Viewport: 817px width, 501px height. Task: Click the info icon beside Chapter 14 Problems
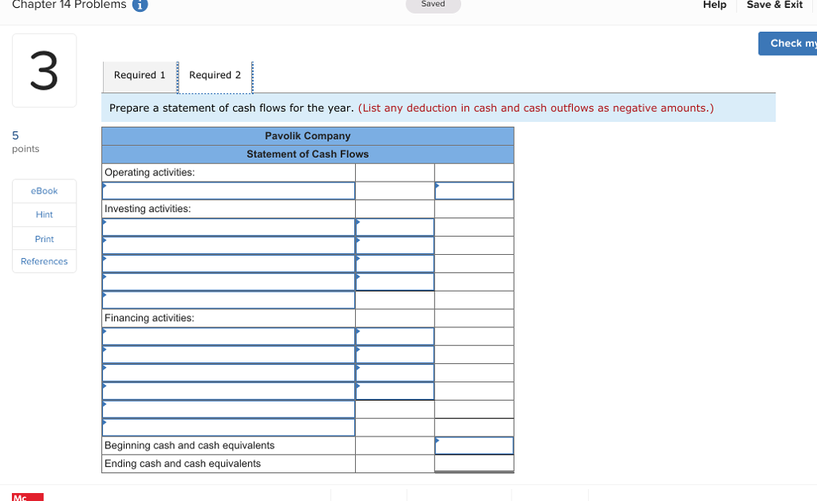[141, 5]
